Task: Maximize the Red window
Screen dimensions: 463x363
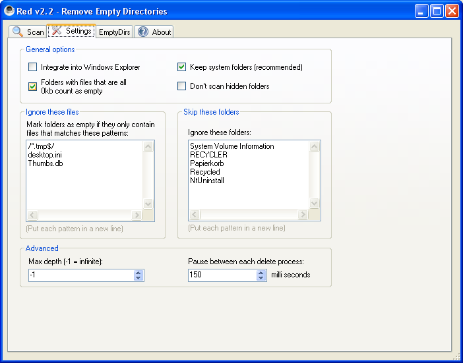Action: click(437, 11)
